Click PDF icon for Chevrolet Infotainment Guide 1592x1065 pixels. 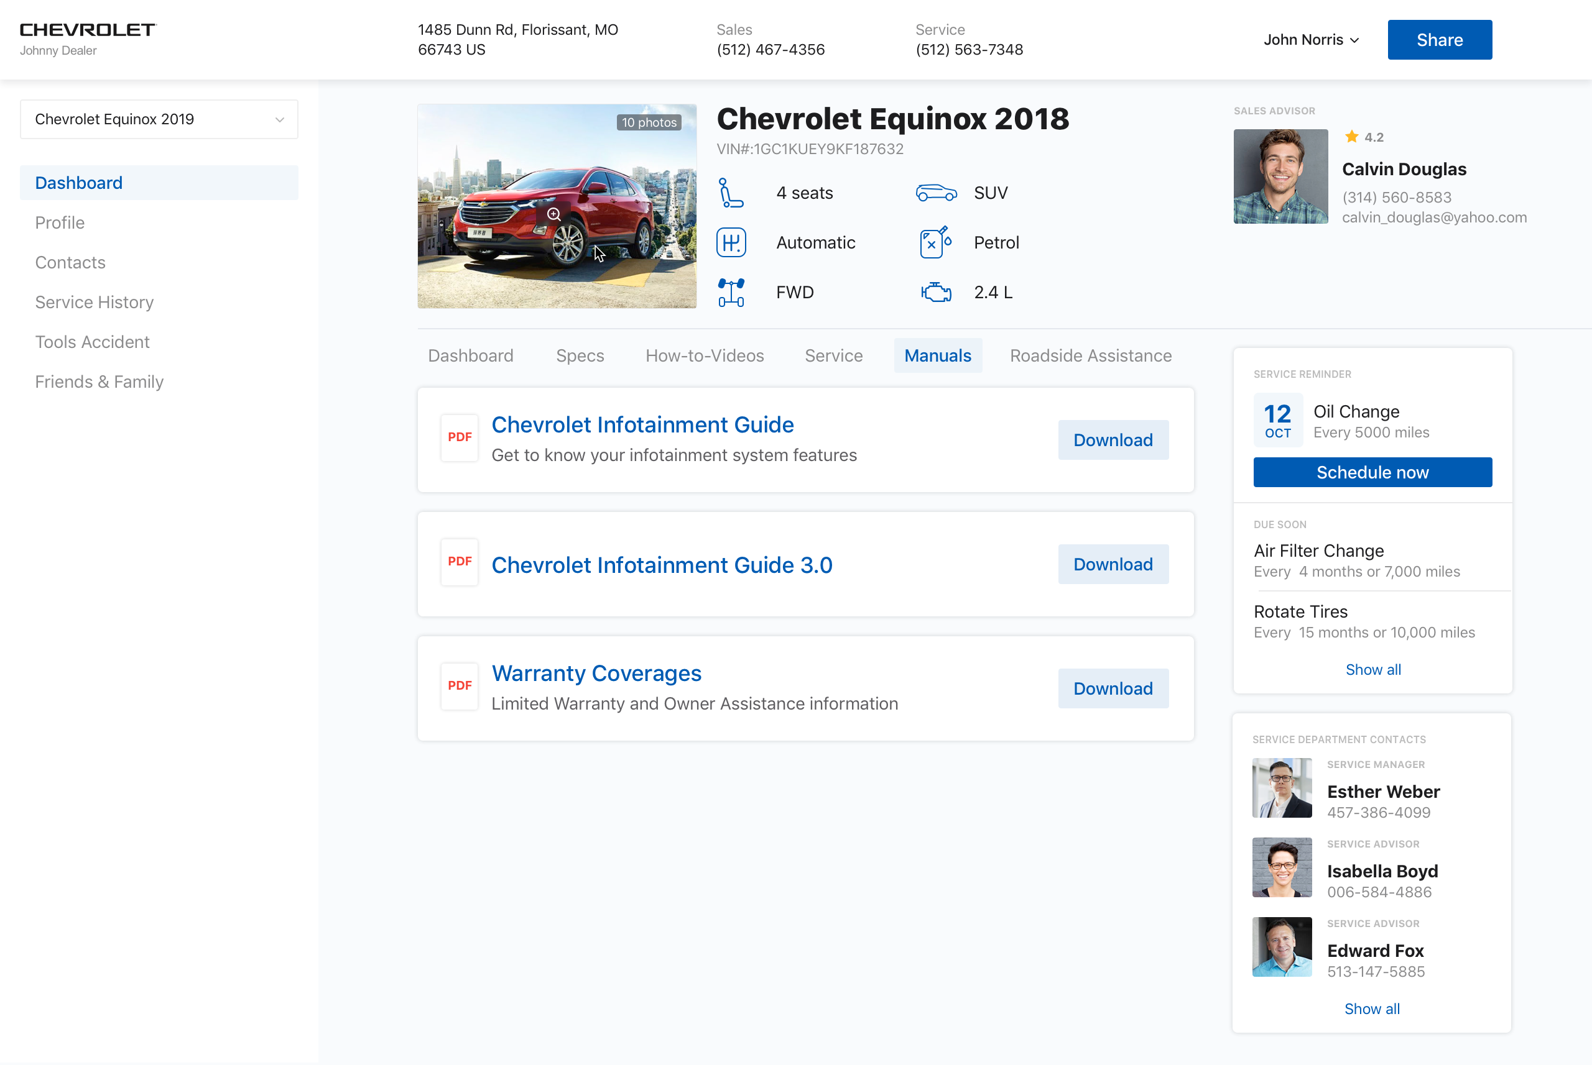(460, 437)
